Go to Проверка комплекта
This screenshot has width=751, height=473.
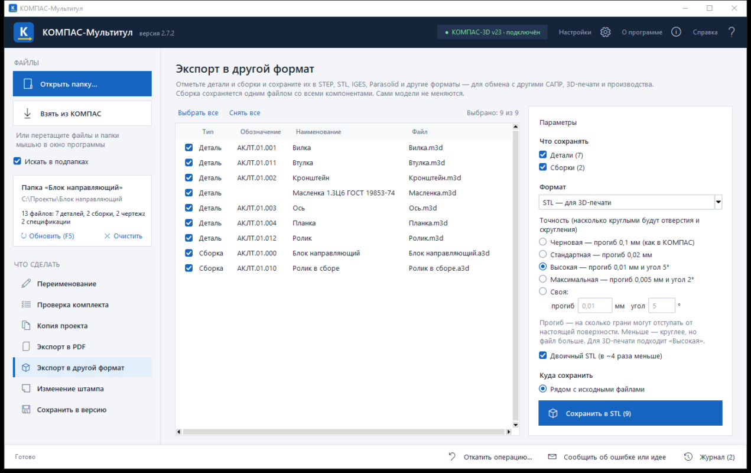[82, 305]
